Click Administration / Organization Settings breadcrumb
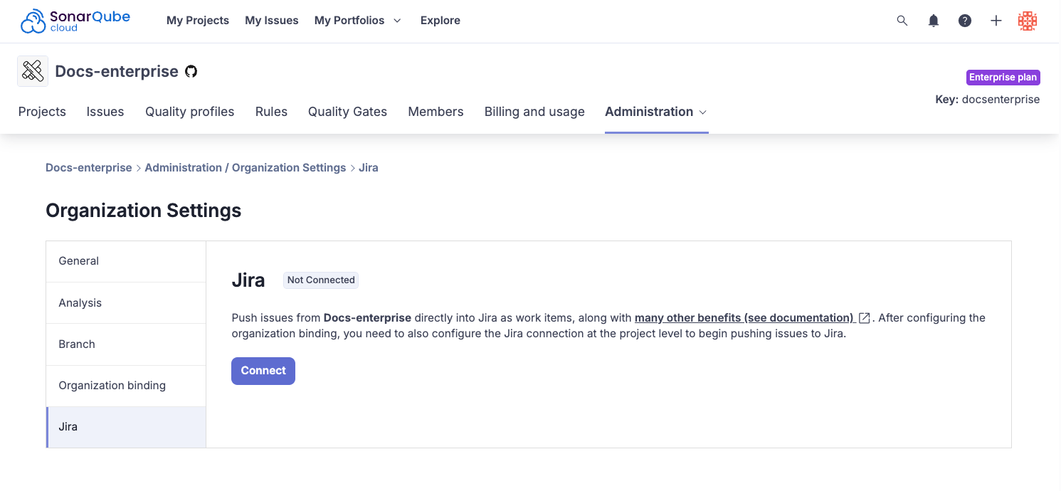 [x=246, y=168]
